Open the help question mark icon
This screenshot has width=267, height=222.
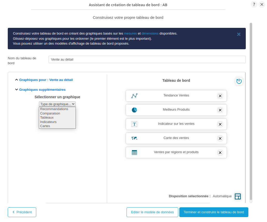(254, 4)
